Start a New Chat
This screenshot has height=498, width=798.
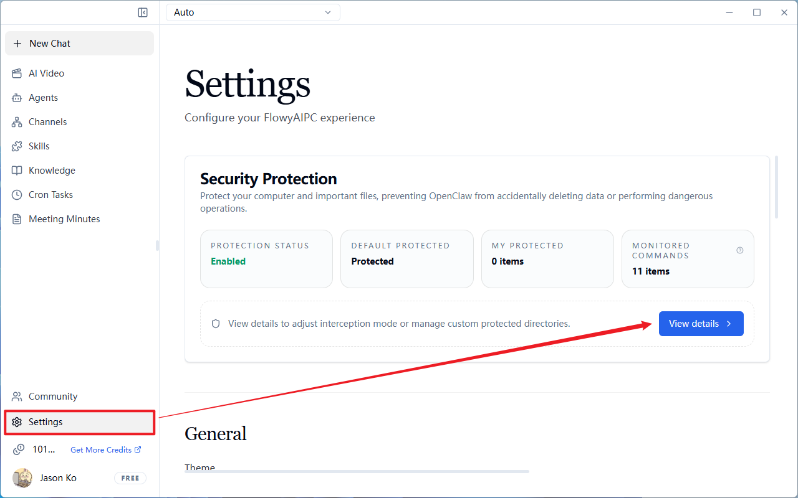pyautogui.click(x=79, y=44)
